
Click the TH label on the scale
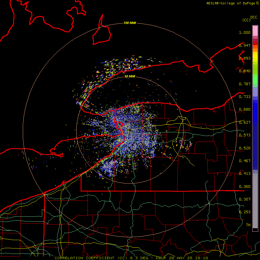pos(248,225)
